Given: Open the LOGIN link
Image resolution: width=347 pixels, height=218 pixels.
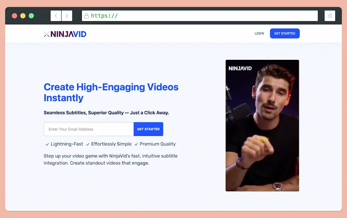Looking at the screenshot, I should click(x=259, y=34).
